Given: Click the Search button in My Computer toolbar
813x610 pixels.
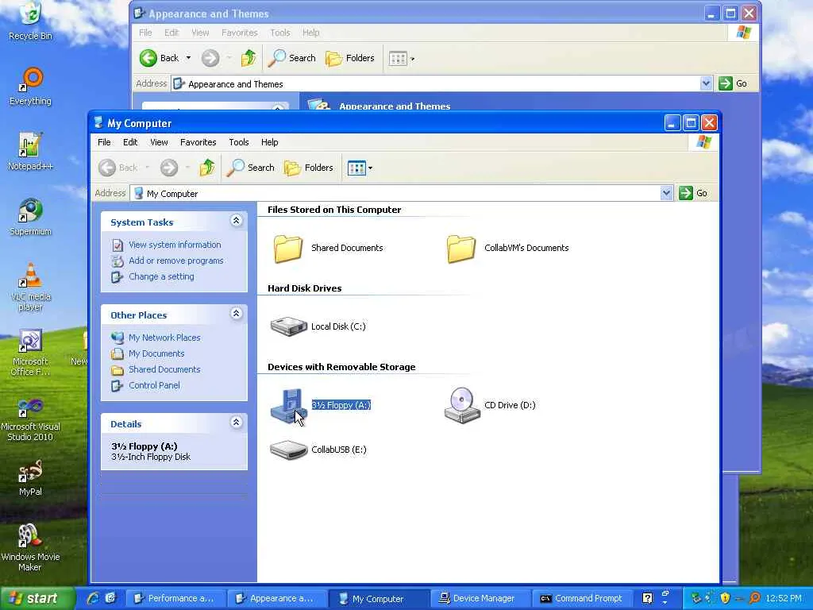Looking at the screenshot, I should [251, 168].
